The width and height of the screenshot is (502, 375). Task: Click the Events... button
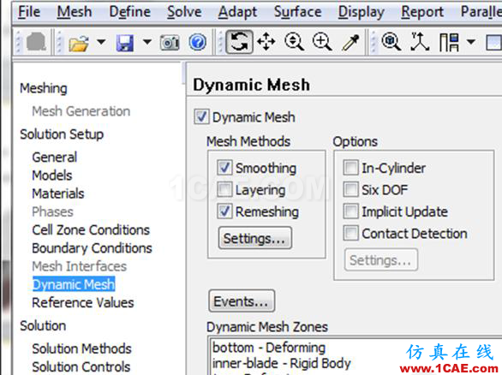(242, 301)
